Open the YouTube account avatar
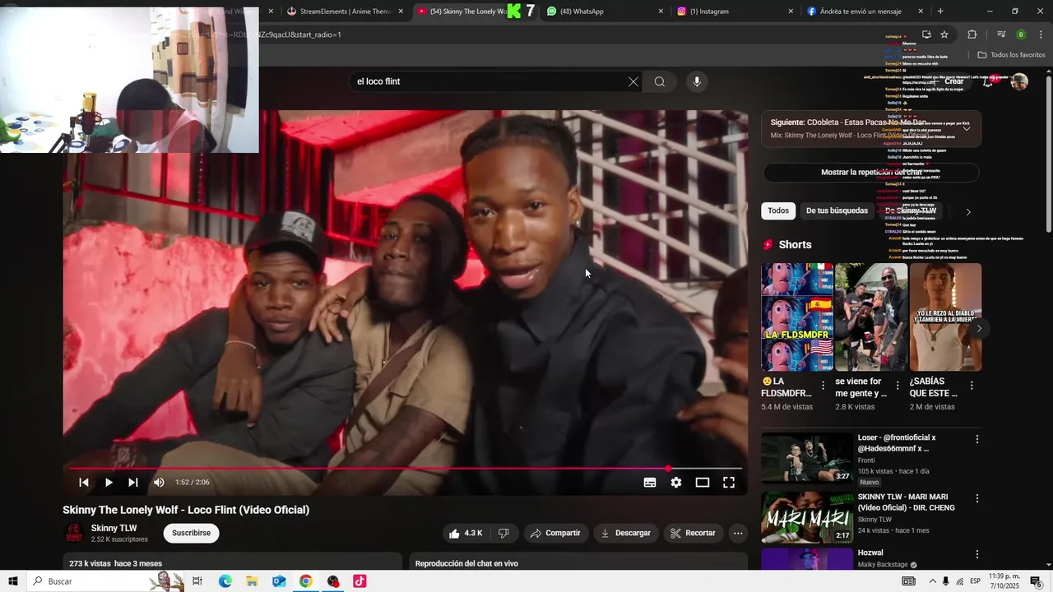 1019,81
